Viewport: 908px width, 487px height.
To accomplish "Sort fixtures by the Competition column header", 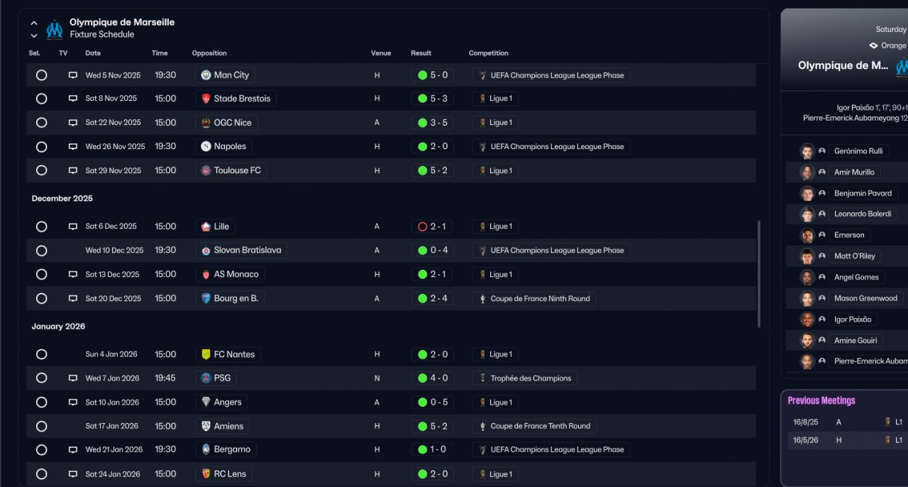I will [488, 53].
